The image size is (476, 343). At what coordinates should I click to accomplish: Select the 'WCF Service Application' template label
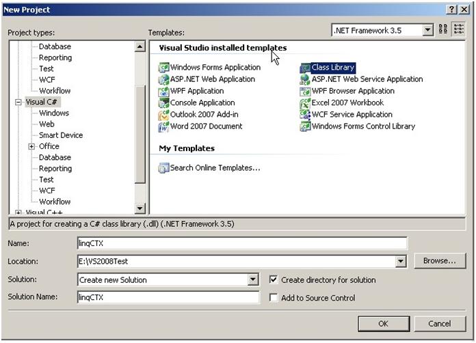pyautogui.click(x=352, y=115)
